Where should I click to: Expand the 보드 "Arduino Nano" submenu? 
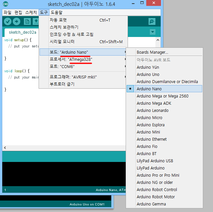coord(82,52)
